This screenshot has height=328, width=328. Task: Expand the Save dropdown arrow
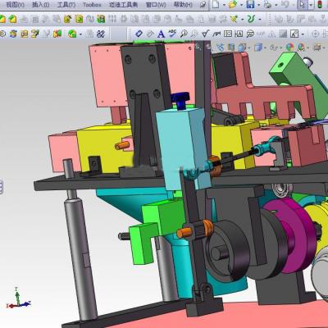pyautogui.click(x=259, y=5)
